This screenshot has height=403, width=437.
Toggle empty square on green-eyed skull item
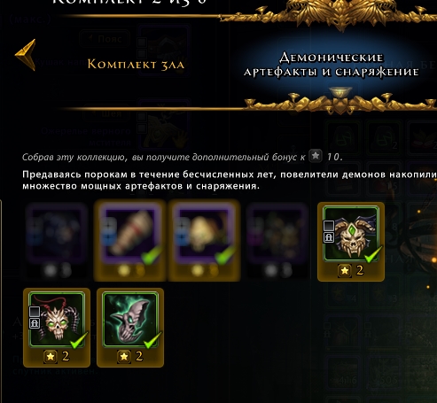(35, 312)
